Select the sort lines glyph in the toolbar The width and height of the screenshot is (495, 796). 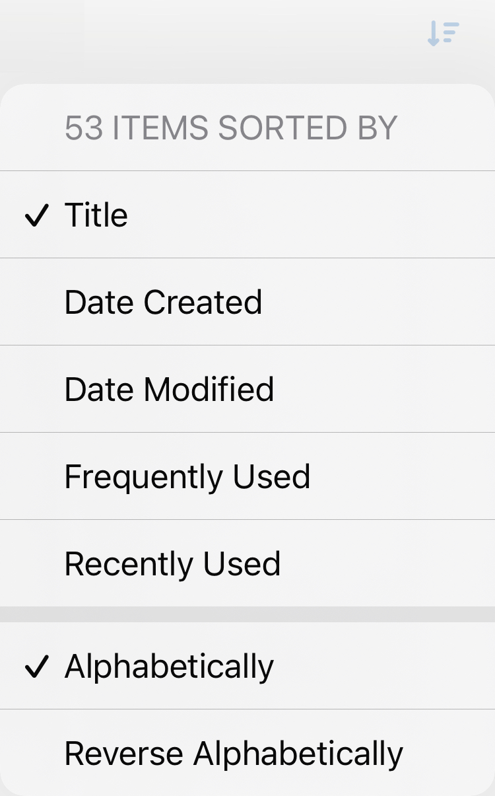tap(443, 33)
